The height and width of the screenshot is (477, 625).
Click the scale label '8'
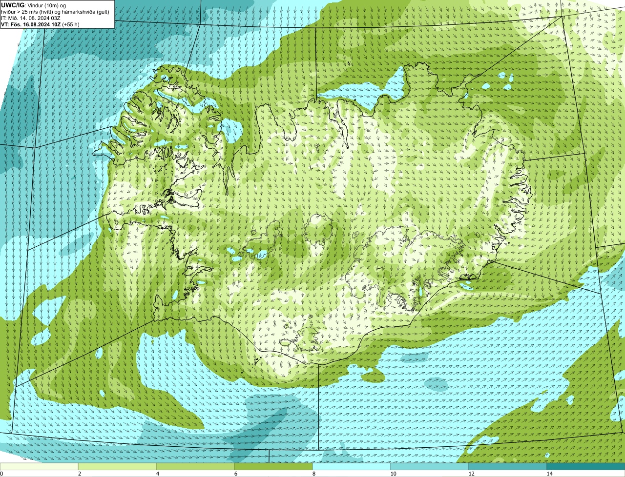click(313, 474)
